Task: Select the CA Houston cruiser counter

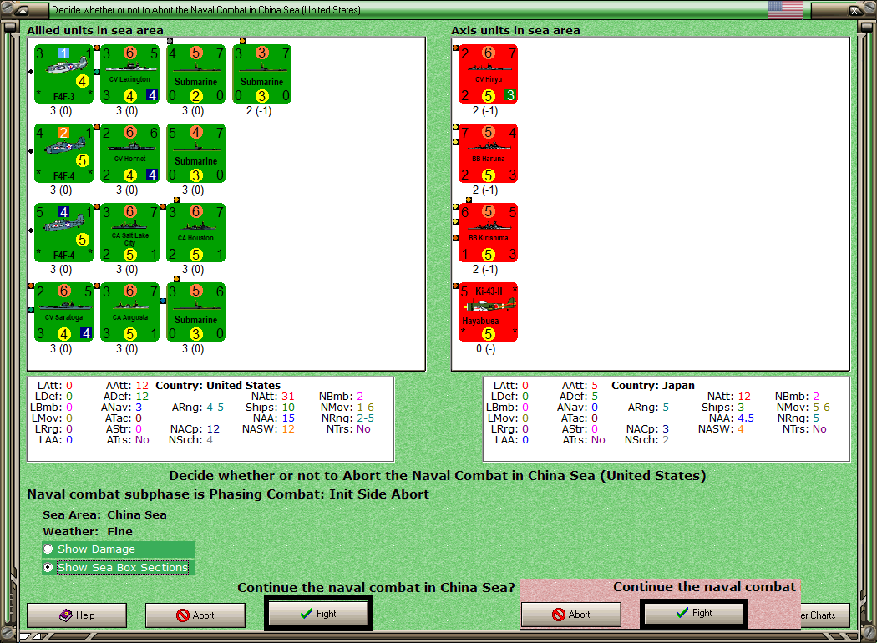Action: point(195,233)
